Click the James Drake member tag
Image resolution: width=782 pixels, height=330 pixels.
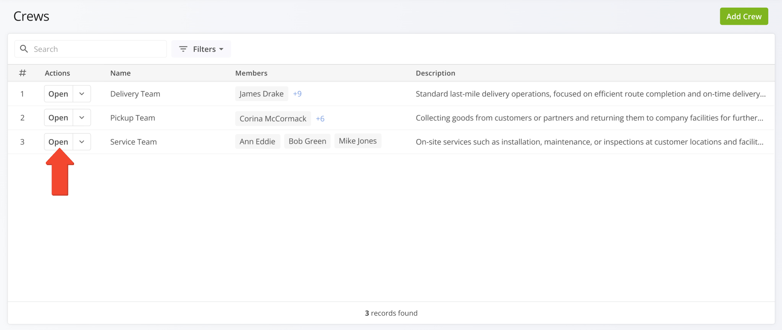click(x=262, y=94)
